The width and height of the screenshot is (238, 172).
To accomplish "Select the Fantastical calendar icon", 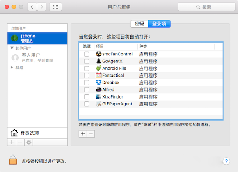I will (x=98, y=75).
